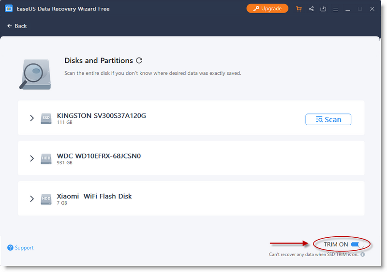Click the orange Upgrade button
The height and width of the screenshot is (272, 387).
pos(268,8)
